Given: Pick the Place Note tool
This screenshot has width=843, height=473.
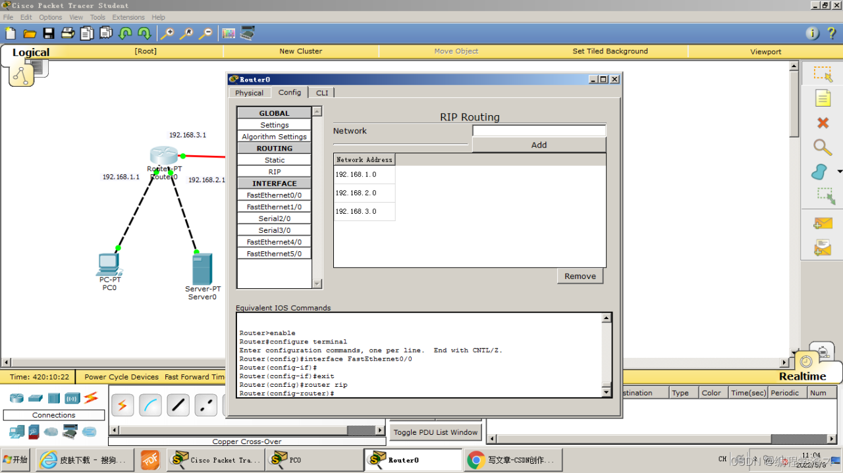Looking at the screenshot, I should 822,98.
